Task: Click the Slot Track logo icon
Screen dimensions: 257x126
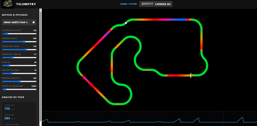Action: 8,4
